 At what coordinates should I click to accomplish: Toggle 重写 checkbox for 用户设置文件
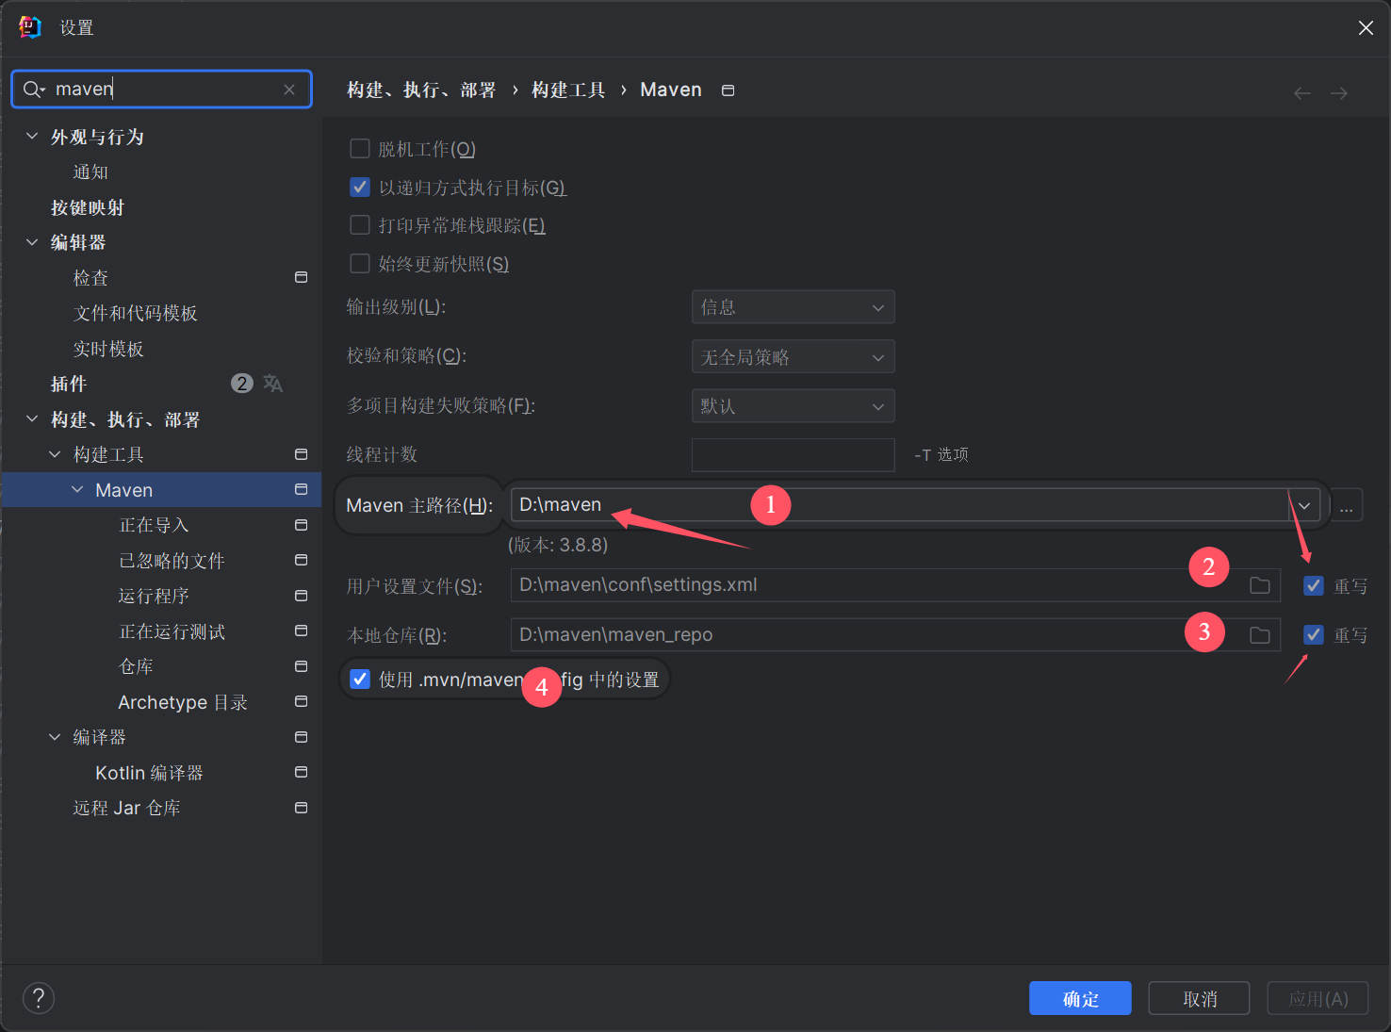1314,586
